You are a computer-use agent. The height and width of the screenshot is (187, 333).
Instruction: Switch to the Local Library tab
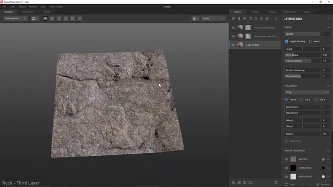click(28, 12)
